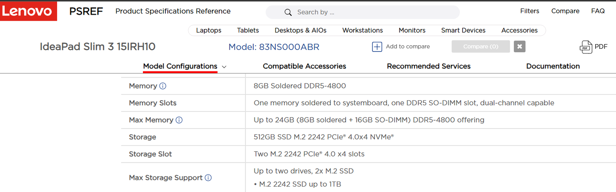Switch to the Compatible Accessories tab
616x192 pixels.
[x=304, y=66]
